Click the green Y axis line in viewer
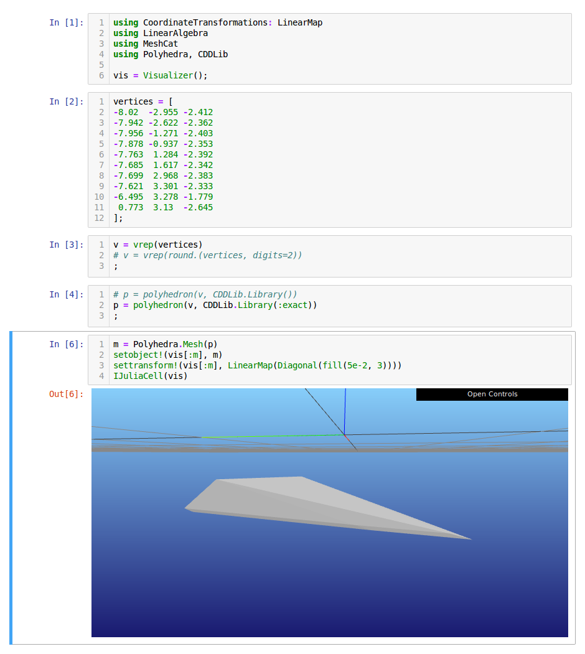Screen dimensions: 585x654 coord(273,436)
